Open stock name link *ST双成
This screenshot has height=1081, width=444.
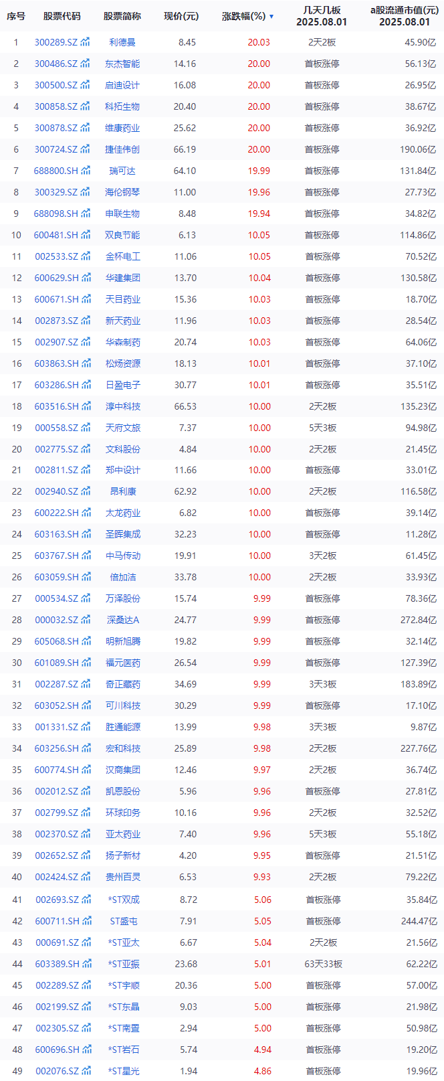(124, 900)
